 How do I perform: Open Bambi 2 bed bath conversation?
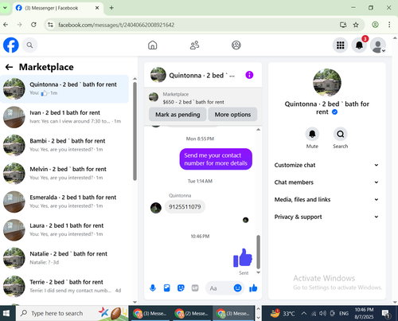coord(64,145)
